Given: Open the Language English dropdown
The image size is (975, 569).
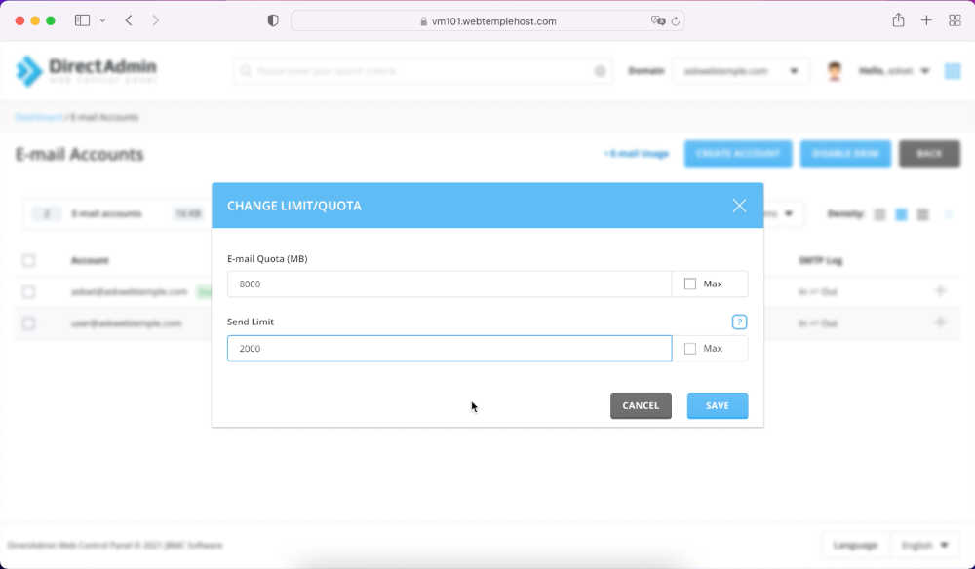Looking at the screenshot, I should pyautogui.click(x=924, y=545).
